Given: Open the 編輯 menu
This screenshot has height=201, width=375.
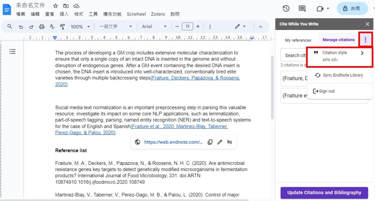Looking at the screenshot, I should [x=35, y=14].
